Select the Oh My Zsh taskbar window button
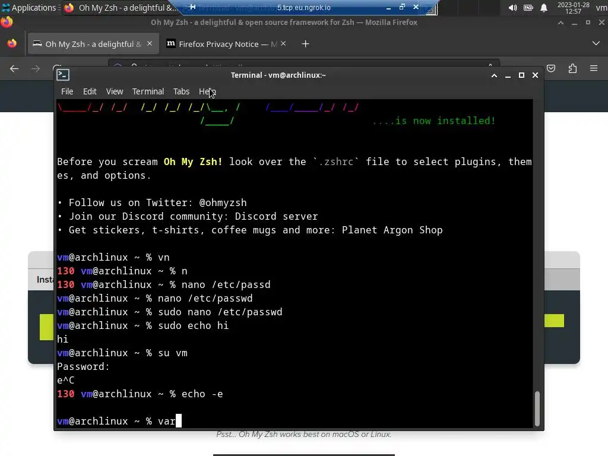 point(120,7)
